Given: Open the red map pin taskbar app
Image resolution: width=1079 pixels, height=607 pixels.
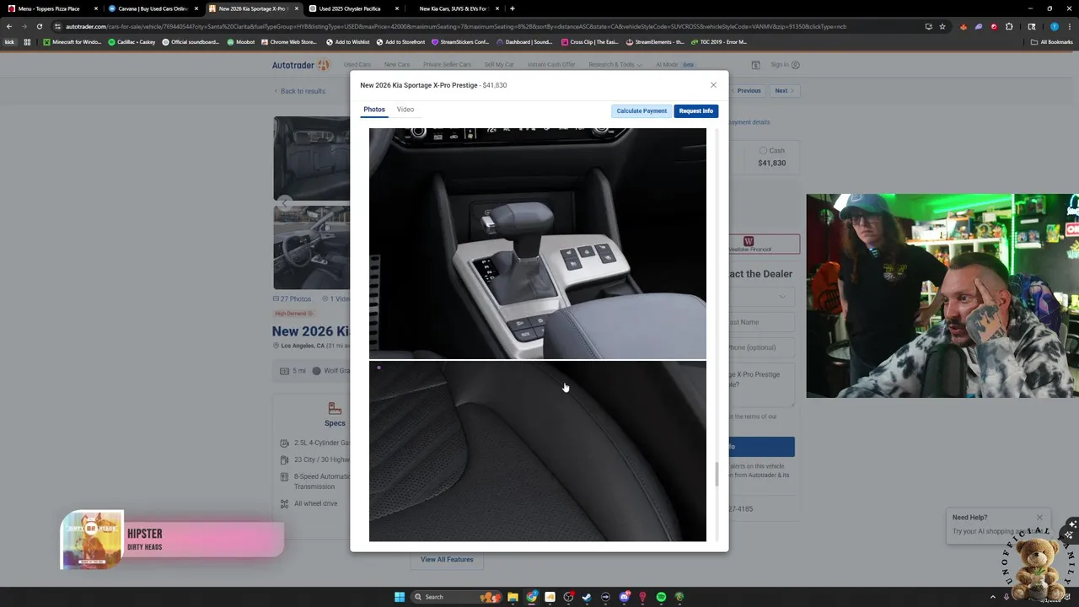Looking at the screenshot, I should 642,597.
